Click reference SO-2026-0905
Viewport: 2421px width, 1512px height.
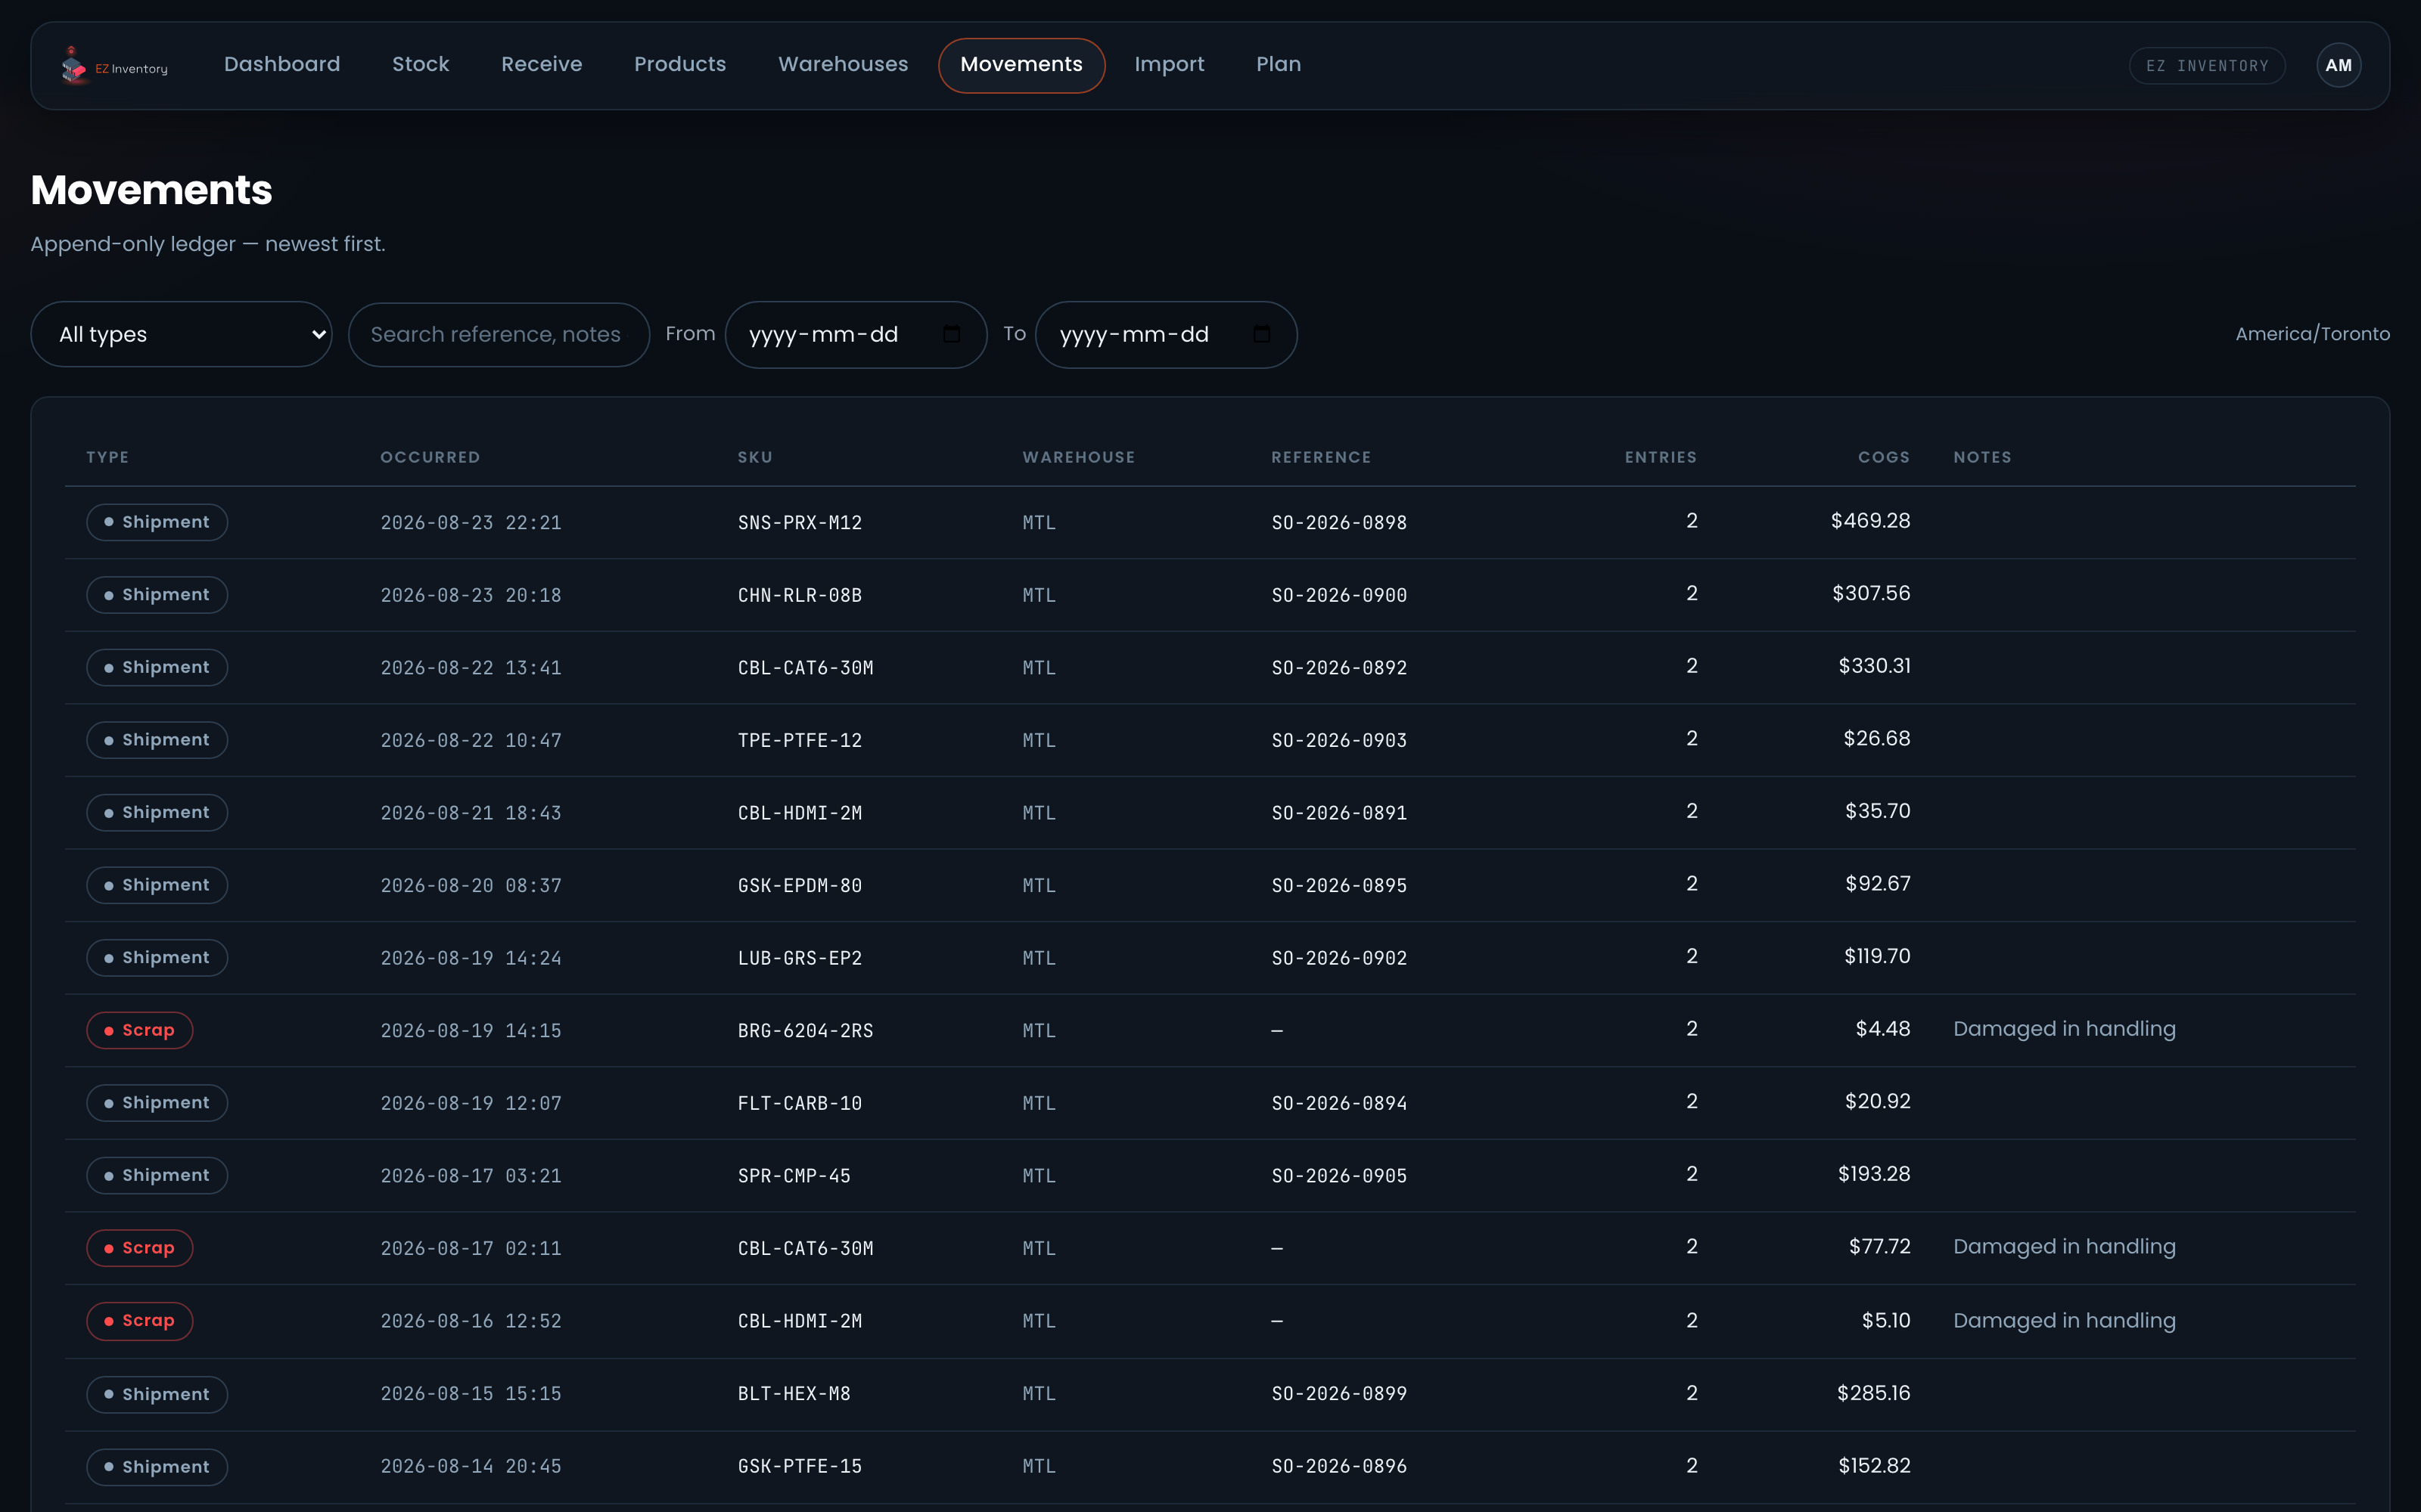point(1338,1176)
